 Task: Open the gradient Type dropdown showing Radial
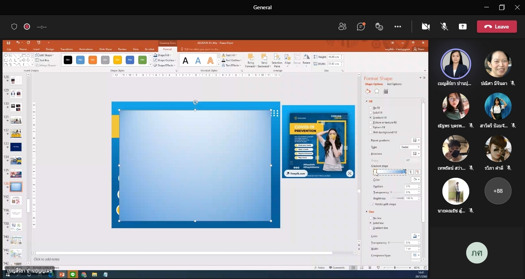410,147
